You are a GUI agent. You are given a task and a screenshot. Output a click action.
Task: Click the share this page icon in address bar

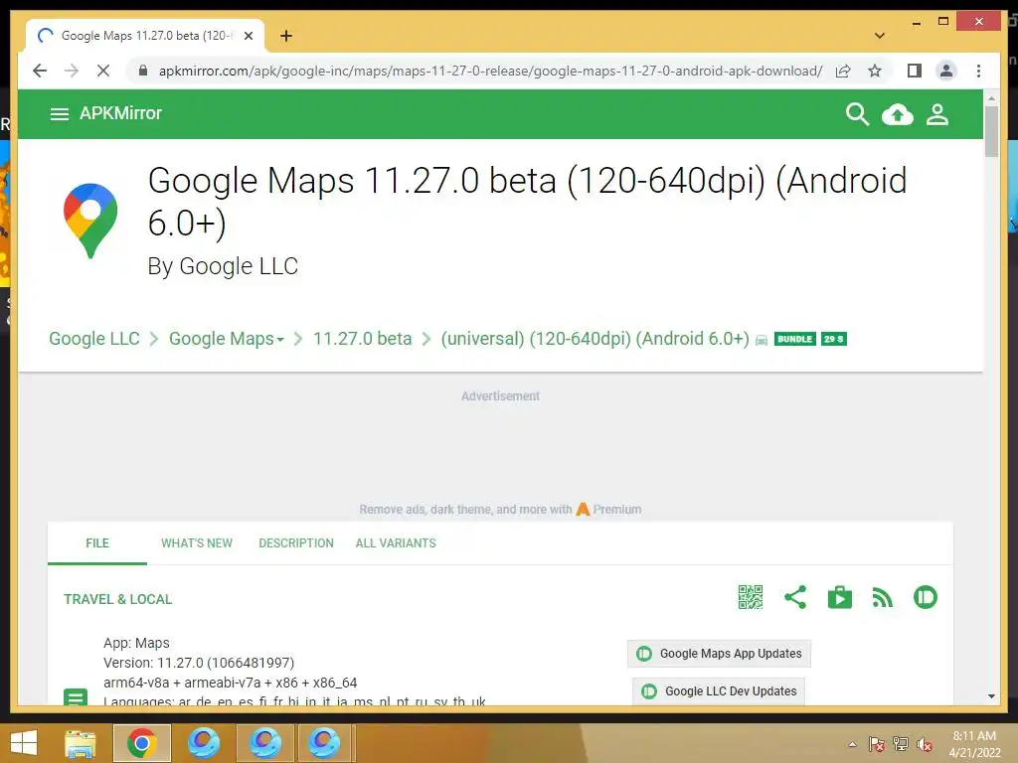coord(843,71)
